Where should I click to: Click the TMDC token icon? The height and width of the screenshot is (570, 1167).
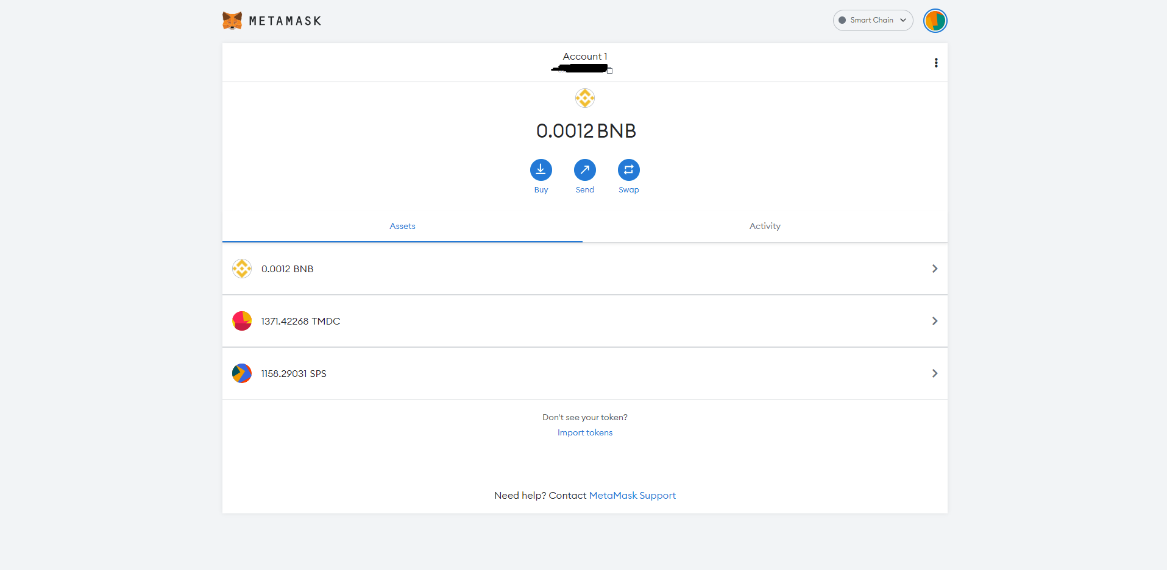click(242, 321)
